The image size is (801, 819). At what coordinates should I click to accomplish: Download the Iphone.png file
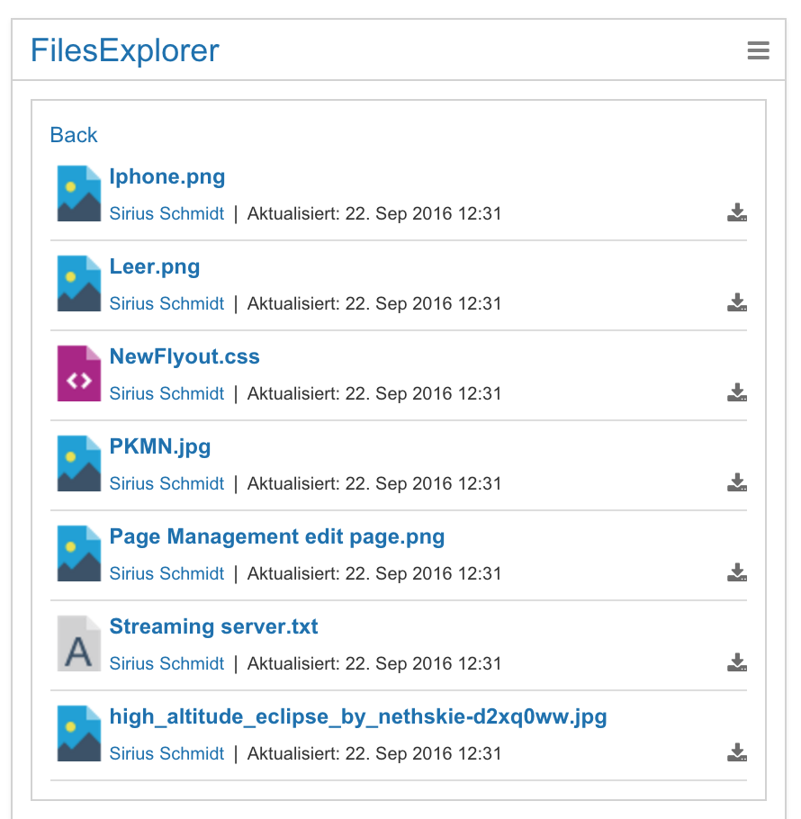click(x=737, y=213)
